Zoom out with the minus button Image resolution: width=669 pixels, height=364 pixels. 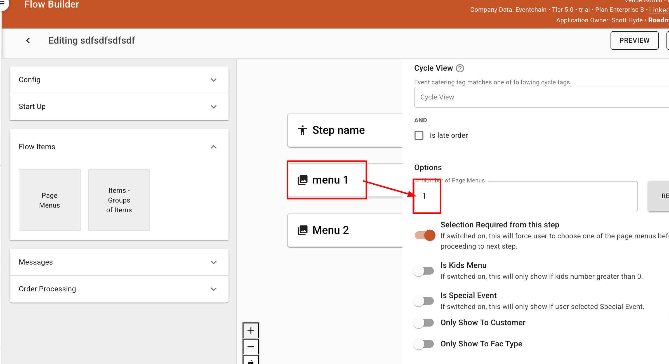click(x=251, y=347)
